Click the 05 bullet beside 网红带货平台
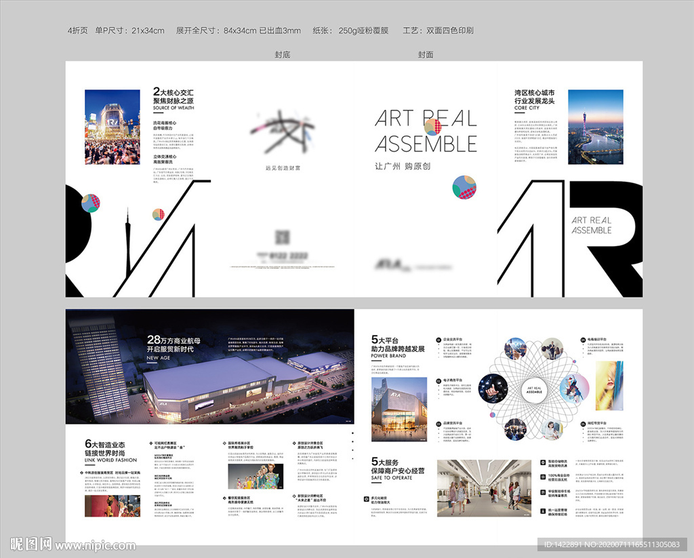 tap(583, 424)
